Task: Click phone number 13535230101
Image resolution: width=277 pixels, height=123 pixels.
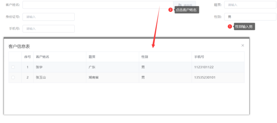Action: pos(205,77)
